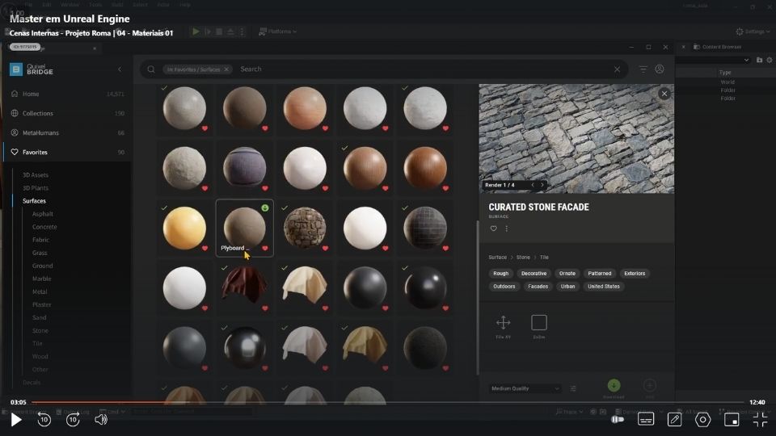Filter by Stone surfaces
This screenshot has height=436, width=776.
tap(40, 331)
